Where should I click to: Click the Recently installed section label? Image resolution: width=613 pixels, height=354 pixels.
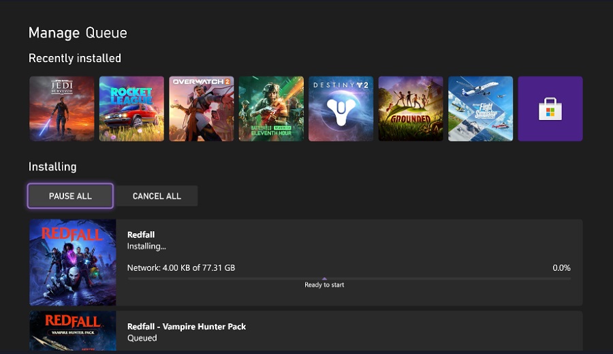point(75,59)
